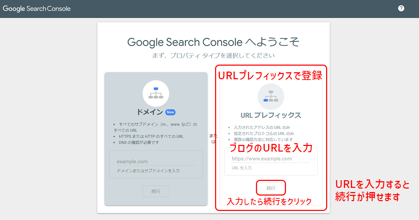Click 'HTTPS または HTTP のすべての URL' bullet
The height and width of the screenshot is (220, 419).
151,136
